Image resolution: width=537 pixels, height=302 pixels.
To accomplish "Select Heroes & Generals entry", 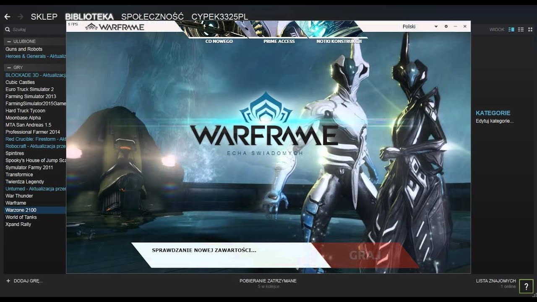I will (x=36, y=56).
